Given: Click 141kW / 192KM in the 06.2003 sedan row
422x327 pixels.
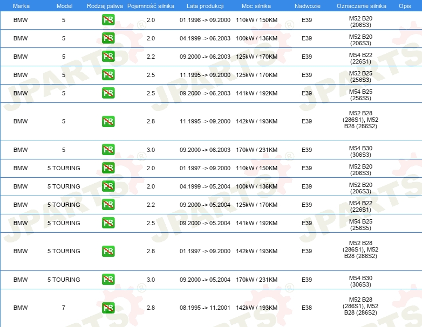Looking at the screenshot, I should tap(257, 93).
